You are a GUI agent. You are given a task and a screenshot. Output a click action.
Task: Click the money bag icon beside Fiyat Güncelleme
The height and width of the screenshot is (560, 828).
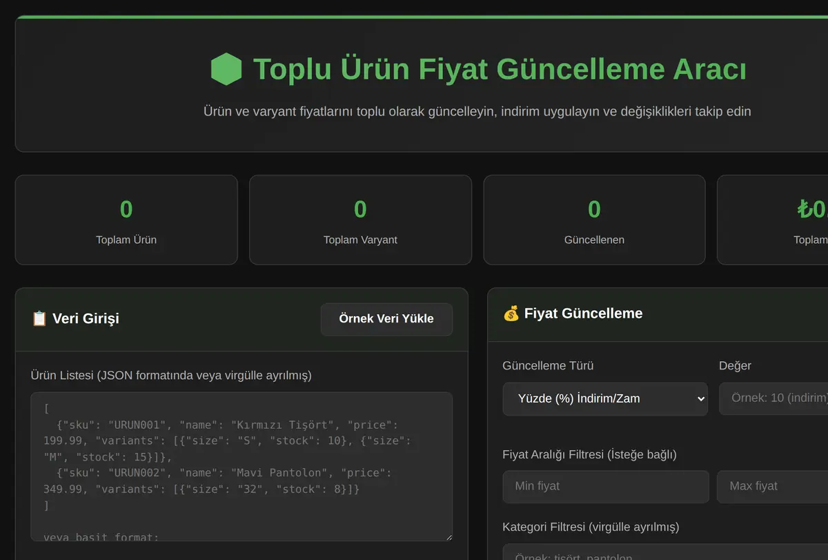pyautogui.click(x=511, y=313)
